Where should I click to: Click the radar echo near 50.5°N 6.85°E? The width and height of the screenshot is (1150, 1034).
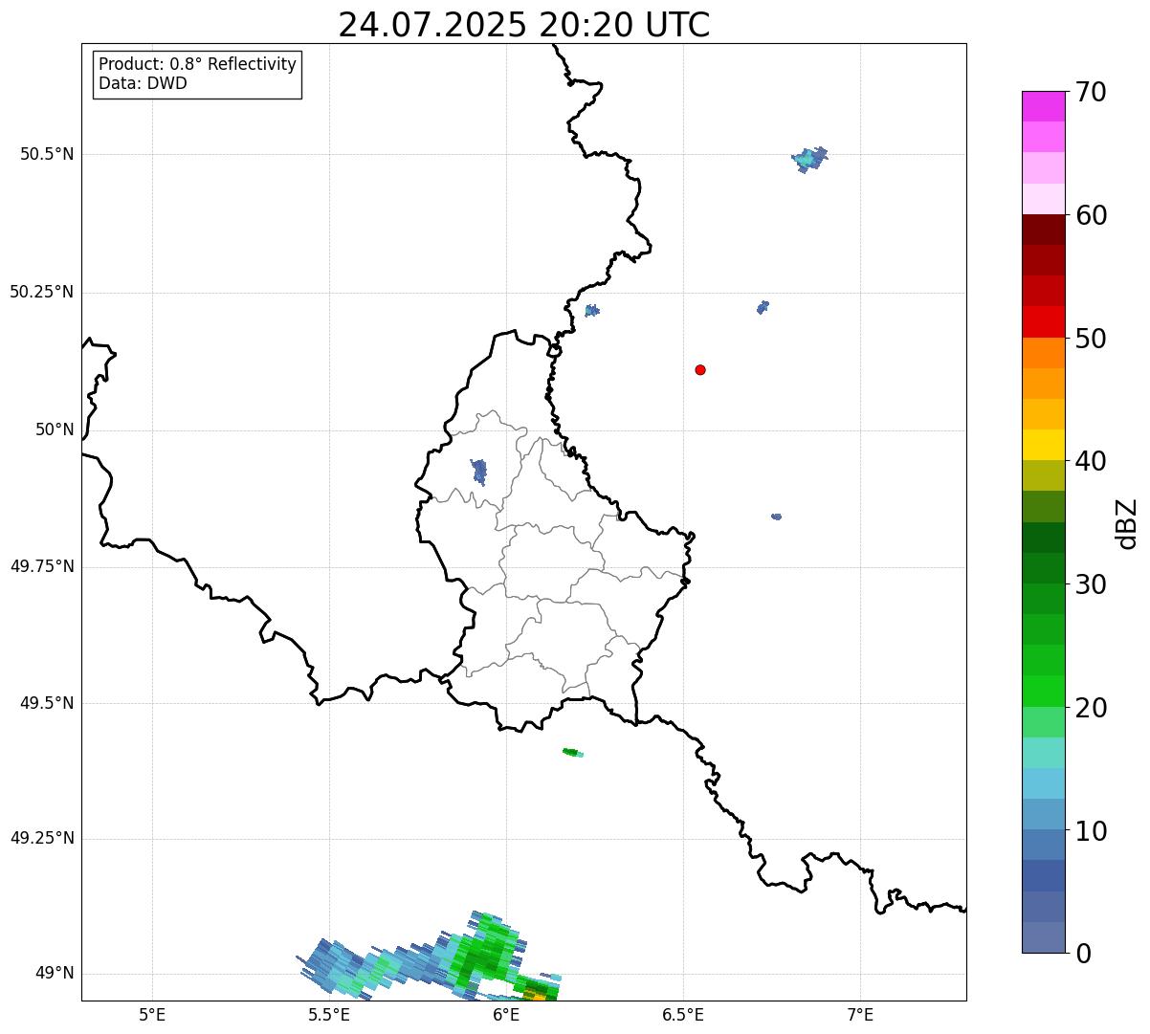(809, 159)
